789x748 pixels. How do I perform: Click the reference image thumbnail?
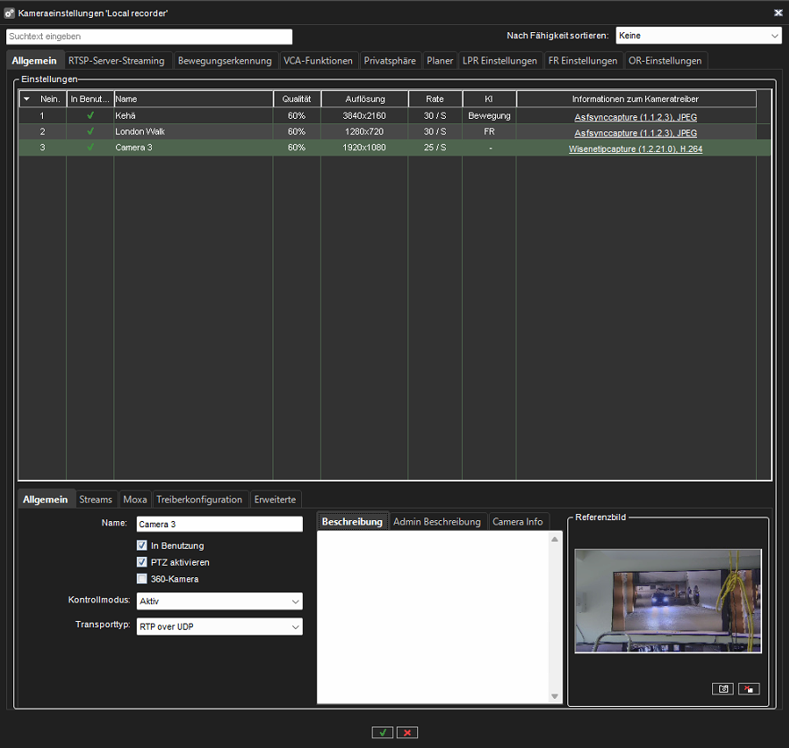(x=667, y=601)
